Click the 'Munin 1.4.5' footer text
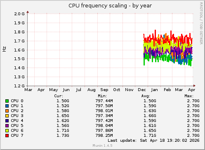 point(102,145)
